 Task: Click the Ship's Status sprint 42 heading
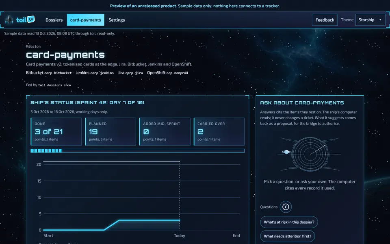[87, 102]
